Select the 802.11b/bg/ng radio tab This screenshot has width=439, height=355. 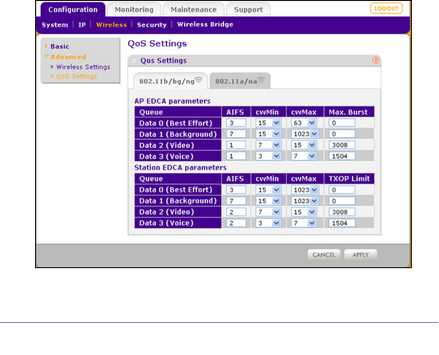171,81
